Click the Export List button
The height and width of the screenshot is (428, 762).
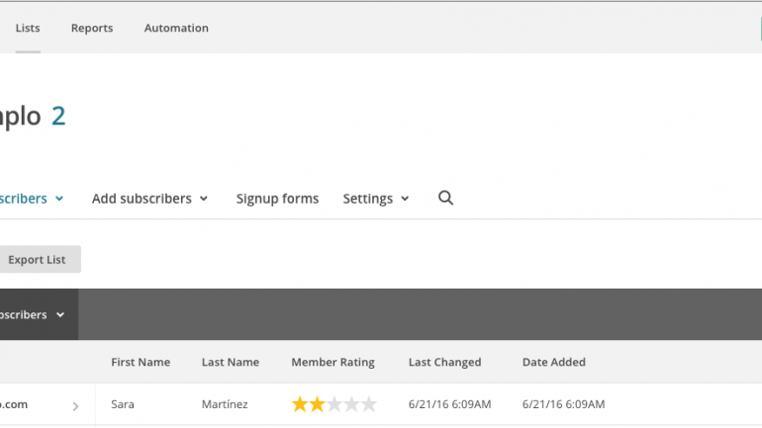point(37,260)
